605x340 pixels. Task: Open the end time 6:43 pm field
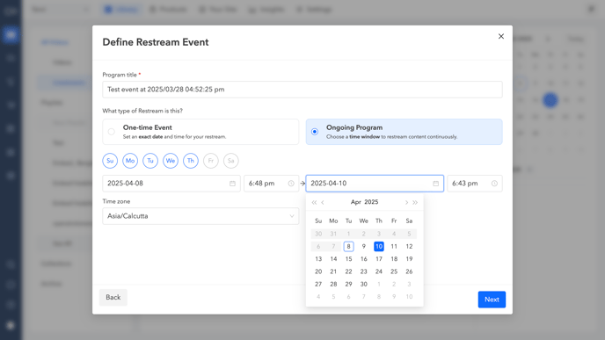click(475, 184)
